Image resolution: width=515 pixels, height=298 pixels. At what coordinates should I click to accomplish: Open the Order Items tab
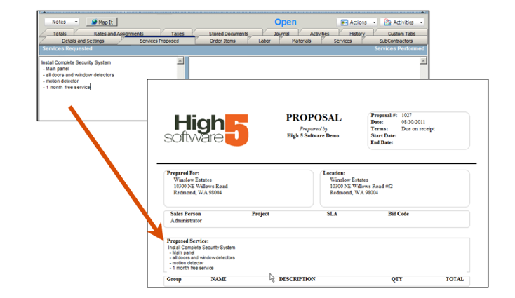coord(222,41)
